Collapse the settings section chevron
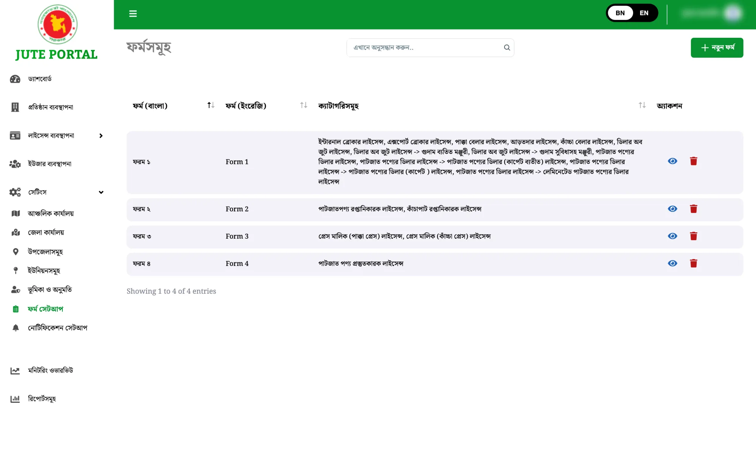 coord(101,192)
